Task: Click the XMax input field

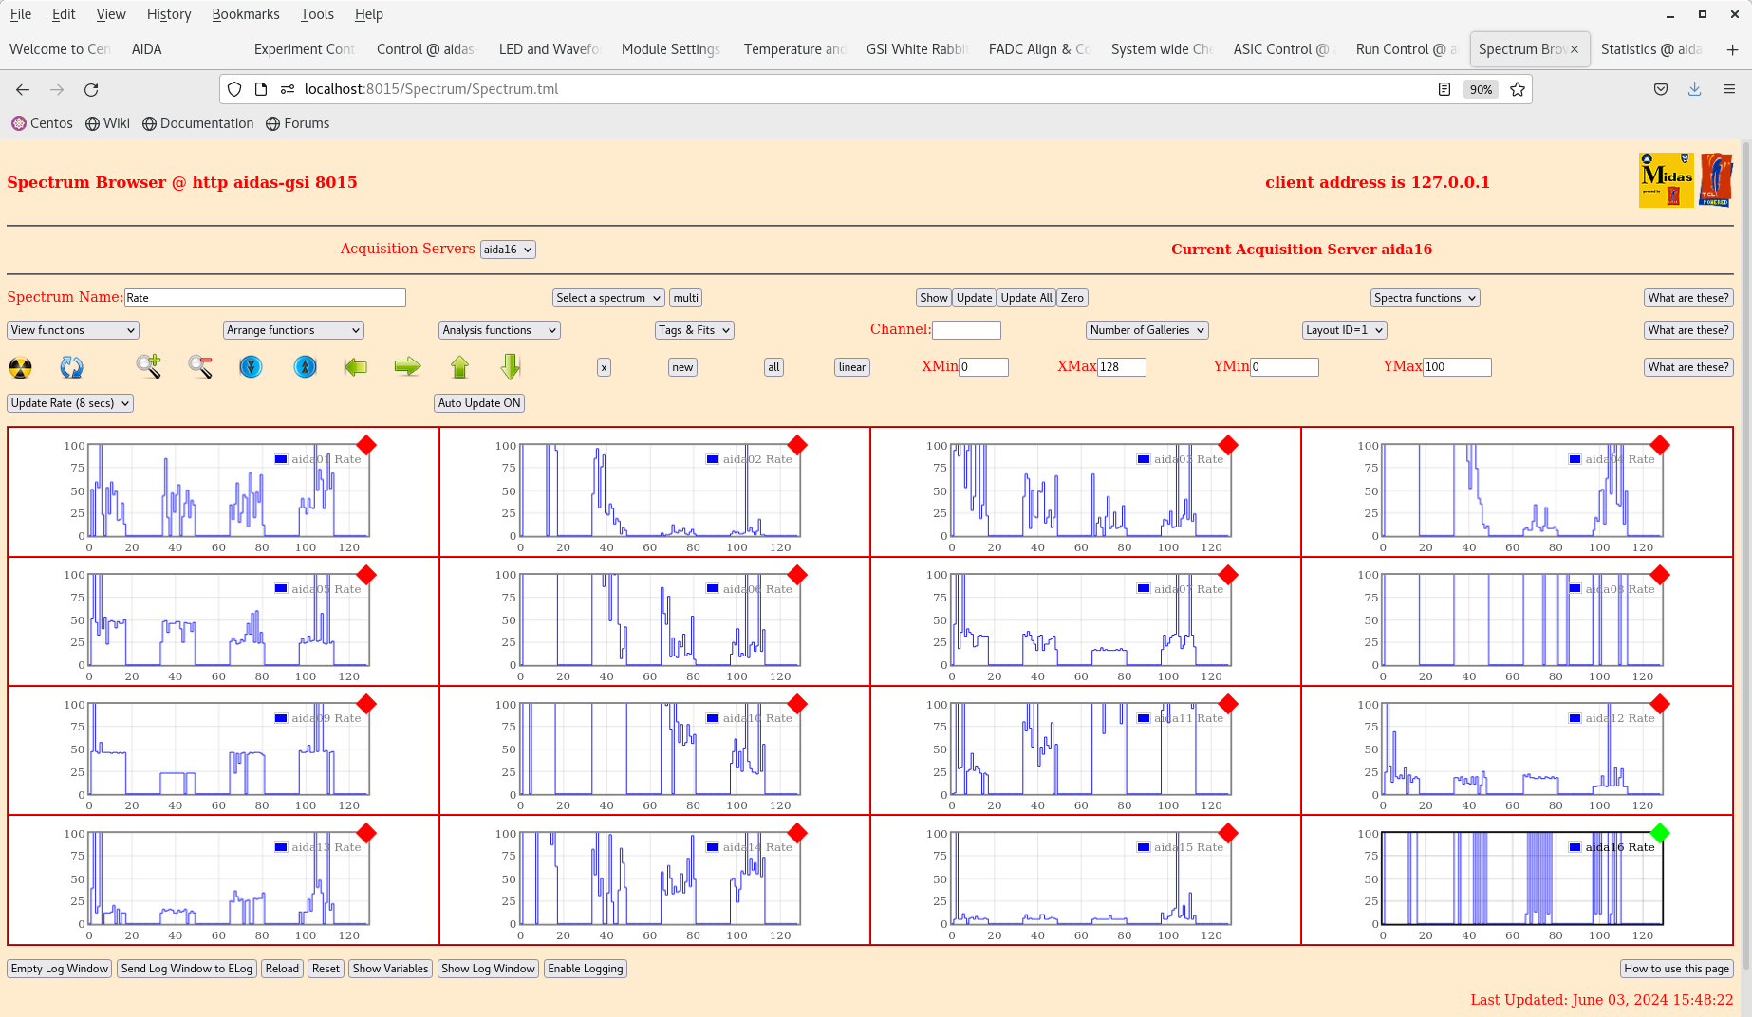Action: 1122,367
